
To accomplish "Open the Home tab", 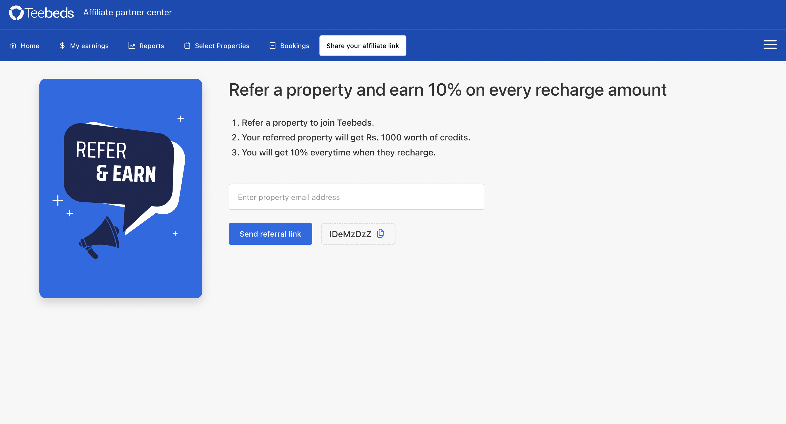I will tap(24, 46).
